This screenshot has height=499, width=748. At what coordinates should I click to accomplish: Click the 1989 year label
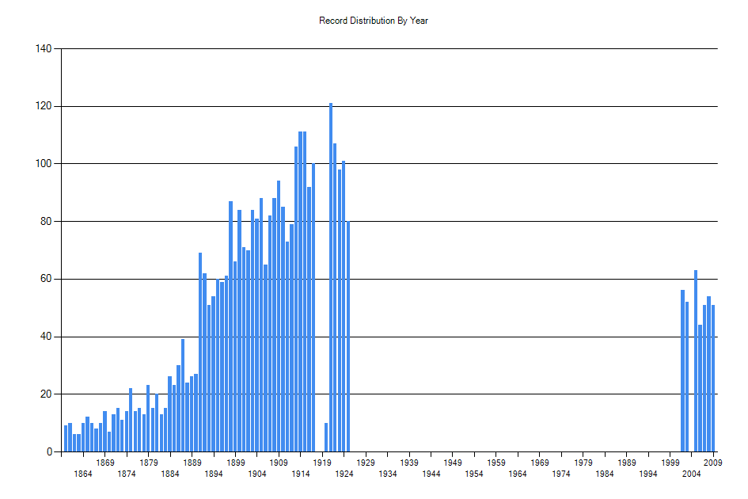(x=626, y=463)
